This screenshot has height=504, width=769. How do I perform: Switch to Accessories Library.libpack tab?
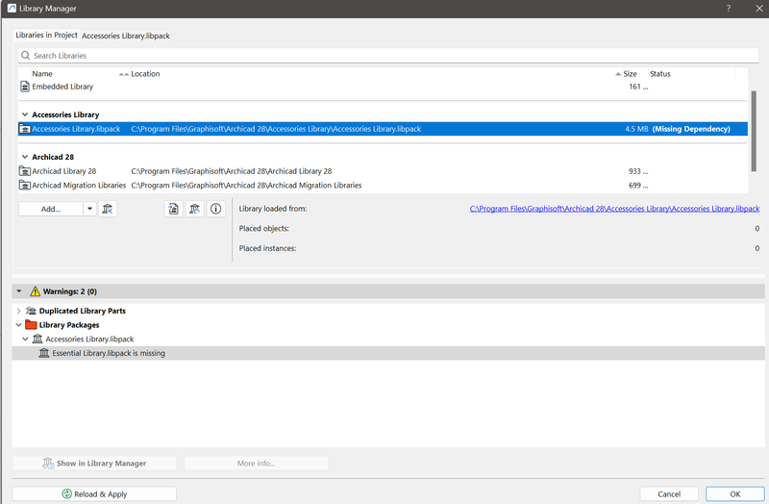(x=126, y=36)
